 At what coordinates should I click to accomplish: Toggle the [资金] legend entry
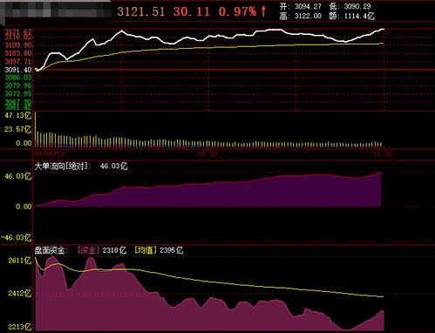coord(89,250)
